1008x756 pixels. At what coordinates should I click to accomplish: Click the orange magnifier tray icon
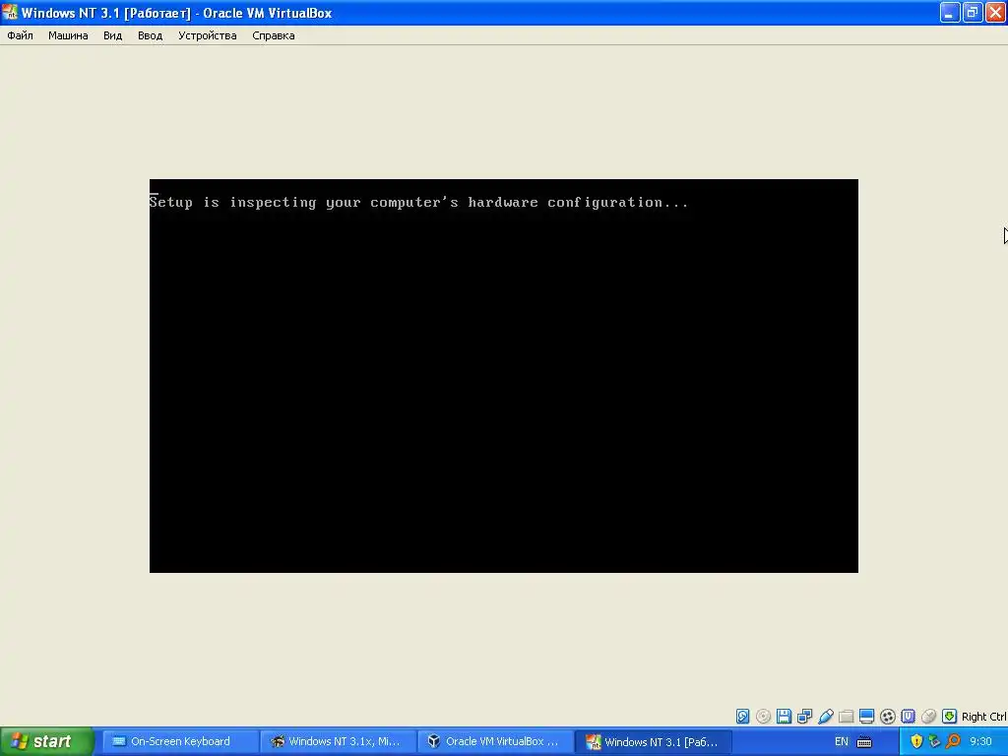click(x=953, y=741)
